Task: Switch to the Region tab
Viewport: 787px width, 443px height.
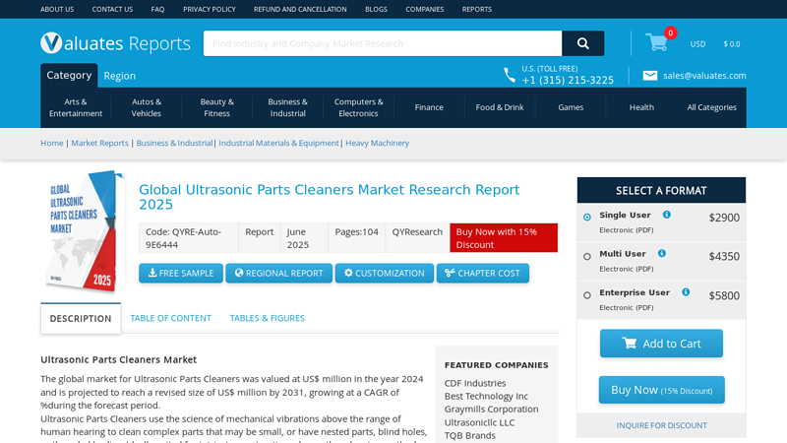Action: pyautogui.click(x=119, y=76)
